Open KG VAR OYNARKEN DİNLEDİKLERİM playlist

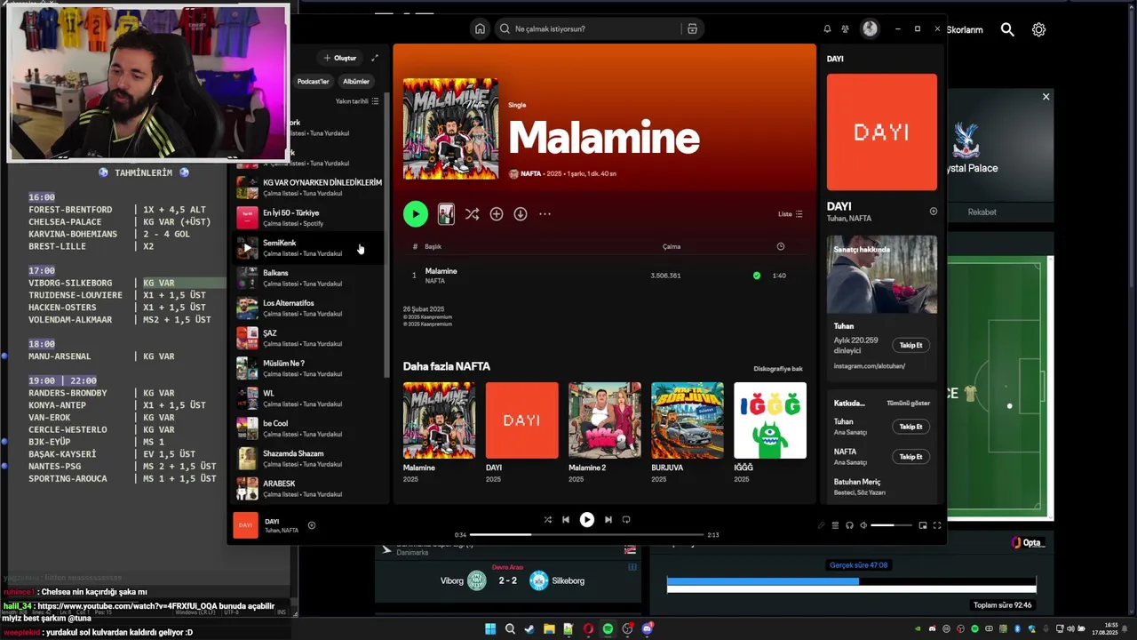click(309, 188)
